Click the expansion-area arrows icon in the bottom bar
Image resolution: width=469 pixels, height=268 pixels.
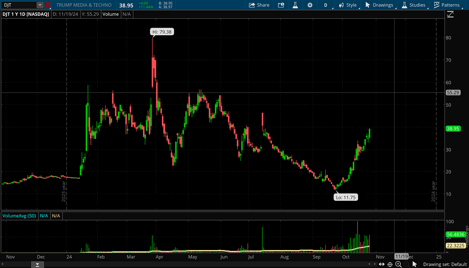pos(382,264)
